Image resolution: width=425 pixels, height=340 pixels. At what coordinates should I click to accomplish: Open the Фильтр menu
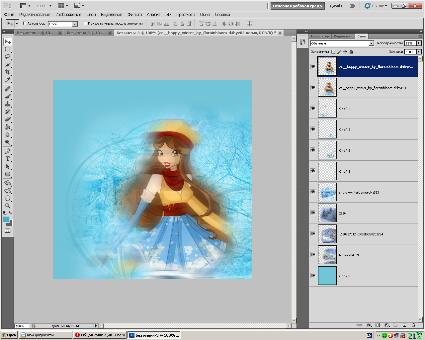pos(134,15)
